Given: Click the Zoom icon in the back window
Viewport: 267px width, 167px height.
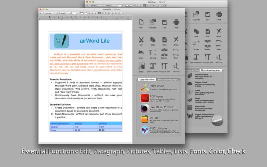Looking at the screenshot, I should tap(219, 44).
